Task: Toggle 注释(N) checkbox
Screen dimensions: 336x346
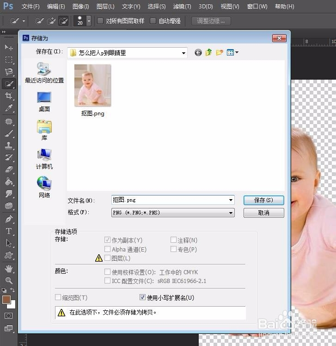Action: coord(173,239)
